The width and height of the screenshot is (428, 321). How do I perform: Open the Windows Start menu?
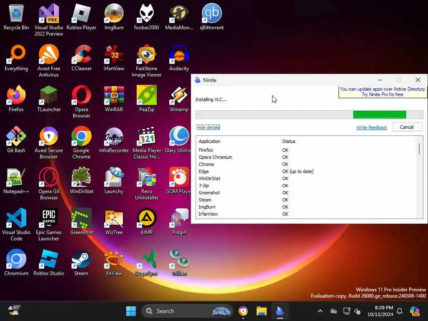click(131, 311)
